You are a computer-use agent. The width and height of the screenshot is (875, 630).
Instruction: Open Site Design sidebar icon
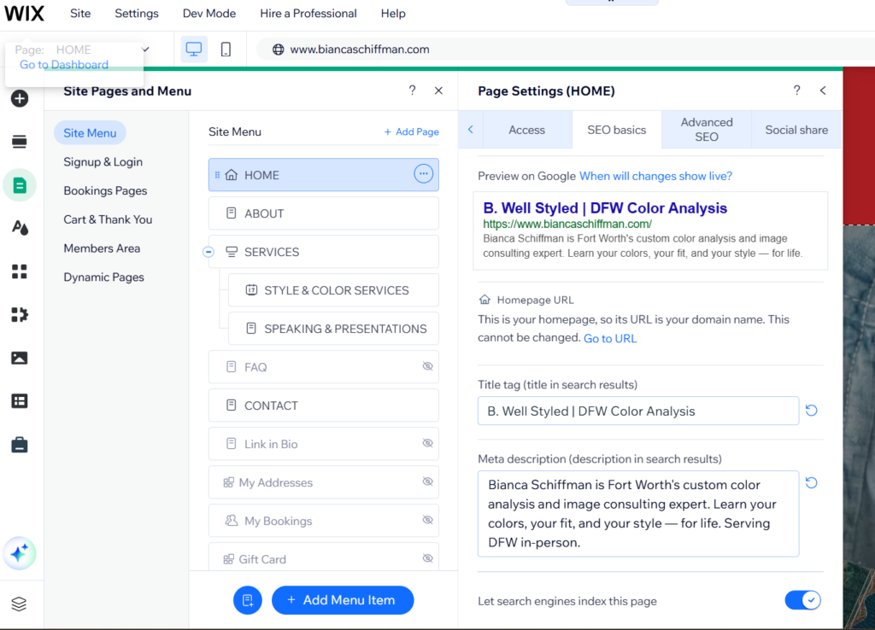[x=19, y=227]
